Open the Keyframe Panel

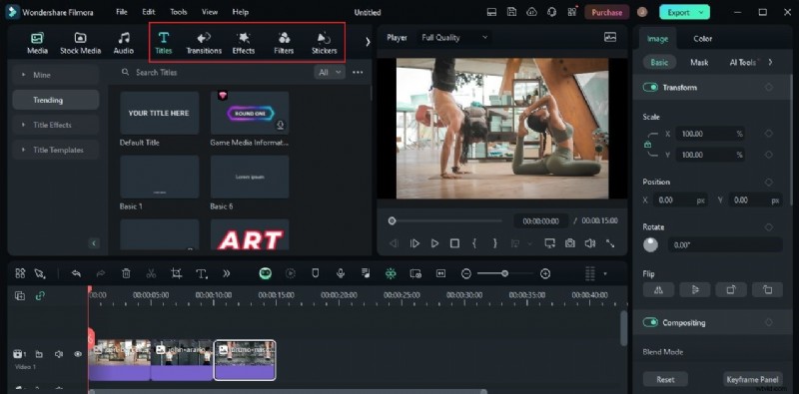coord(752,379)
